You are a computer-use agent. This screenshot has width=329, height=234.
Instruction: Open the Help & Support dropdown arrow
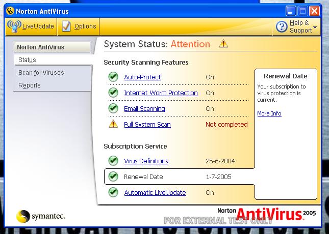pos(315,27)
